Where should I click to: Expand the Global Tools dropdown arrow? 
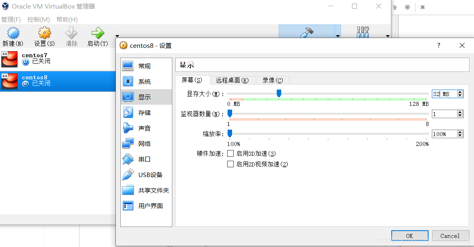388,36
